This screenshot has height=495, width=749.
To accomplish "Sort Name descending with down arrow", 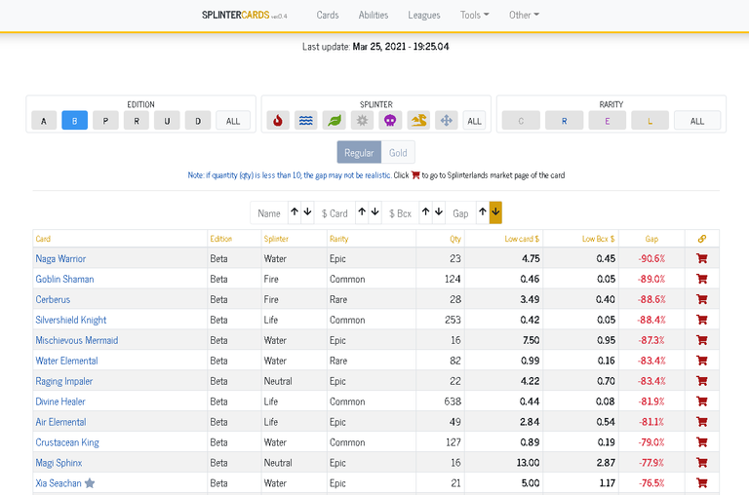I will tap(307, 212).
